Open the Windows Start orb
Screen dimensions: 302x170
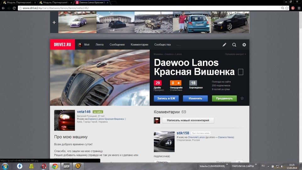tap(5, 166)
